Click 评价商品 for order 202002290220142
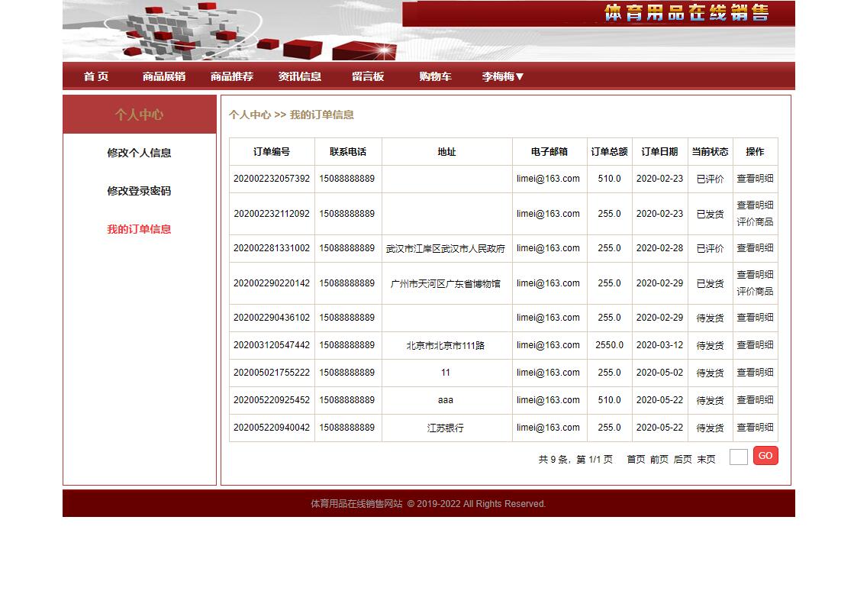The height and width of the screenshot is (604, 854). 755,292
